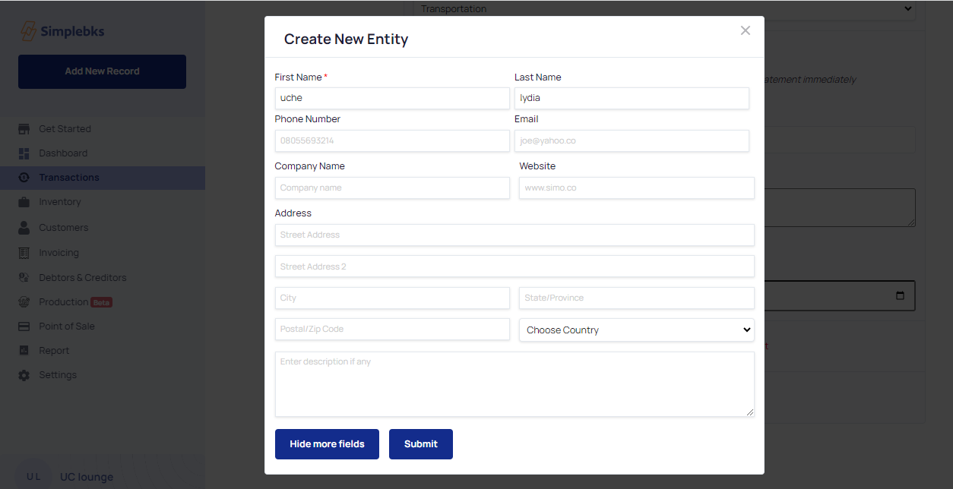
Task: Click the Hide more fields button
Action: 327,444
